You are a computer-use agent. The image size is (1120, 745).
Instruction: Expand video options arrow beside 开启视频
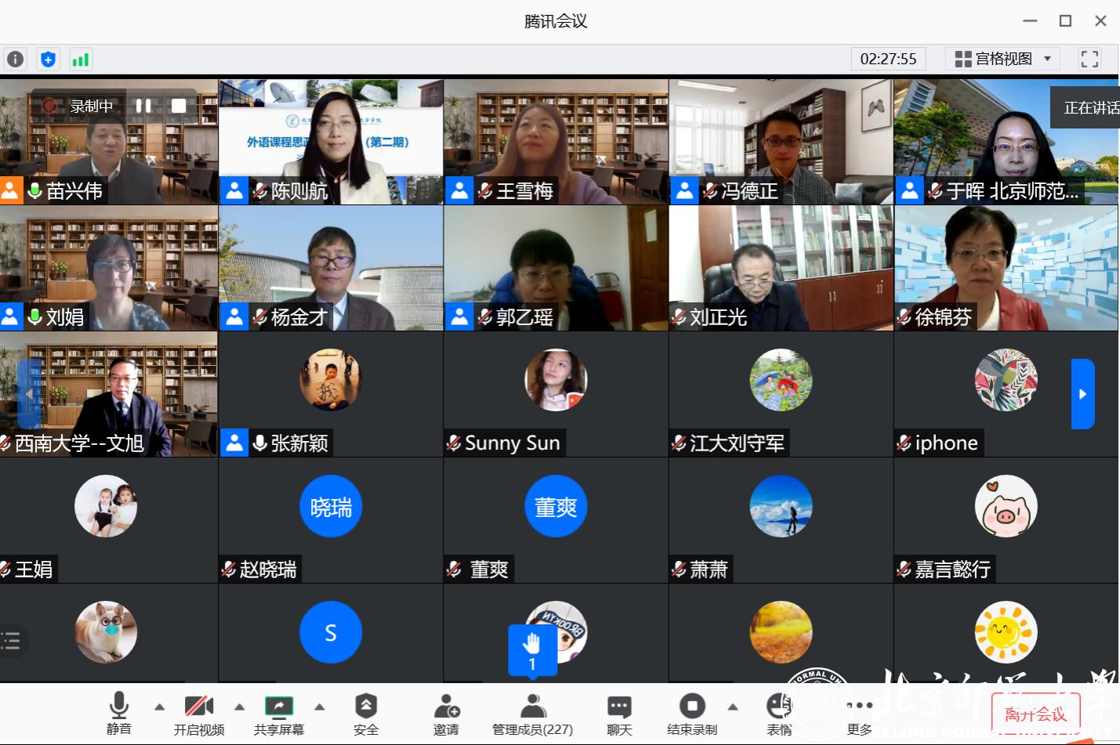(240, 707)
